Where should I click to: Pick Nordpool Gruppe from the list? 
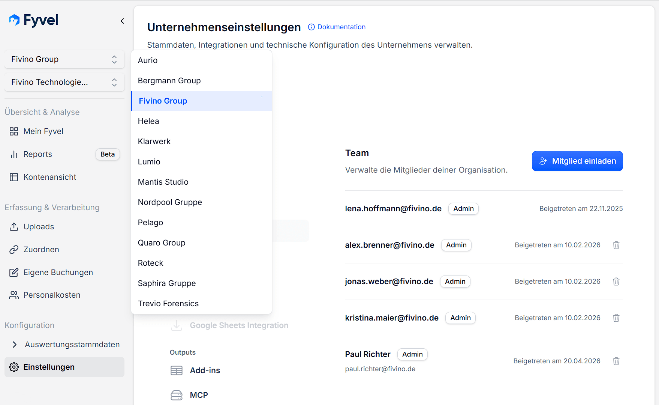[x=201, y=202]
